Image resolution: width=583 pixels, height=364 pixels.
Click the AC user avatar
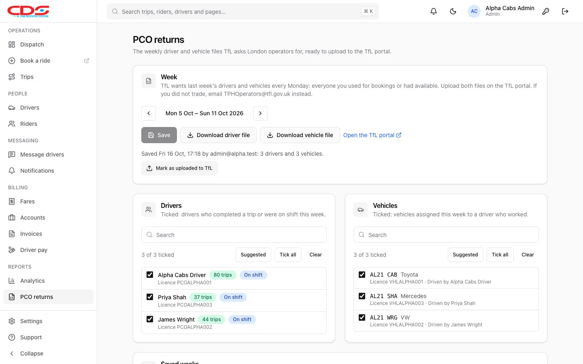point(474,11)
